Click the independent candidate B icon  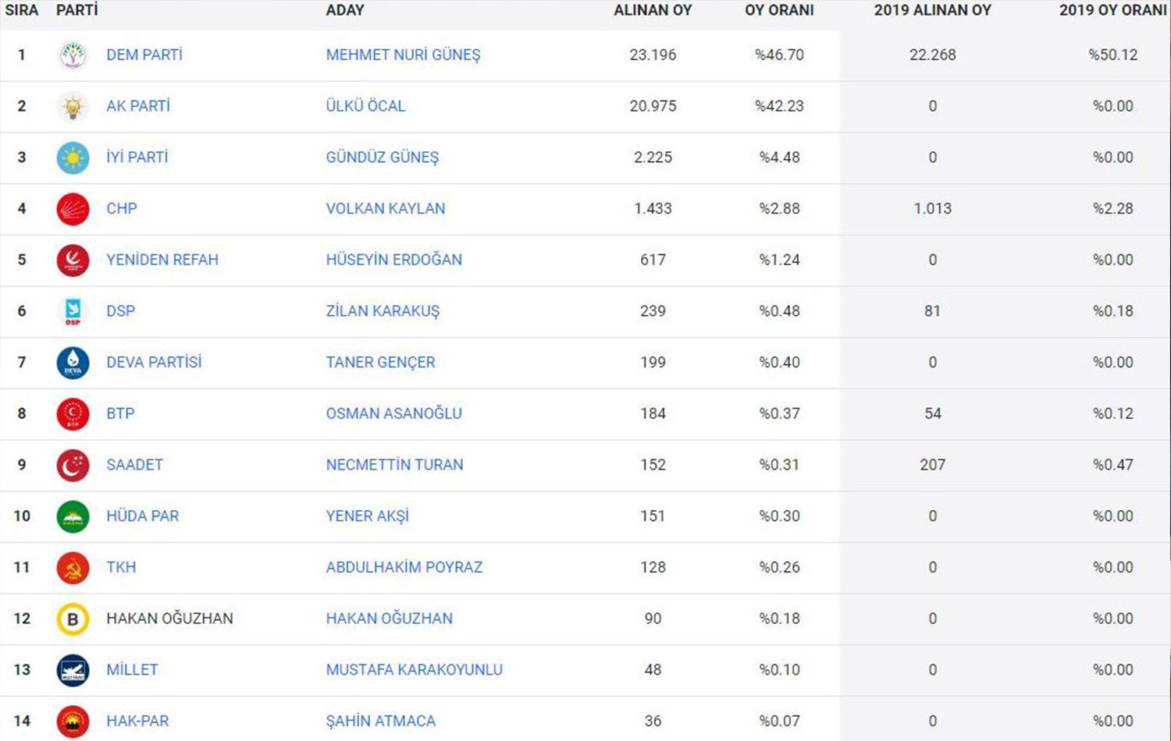pyautogui.click(x=73, y=619)
